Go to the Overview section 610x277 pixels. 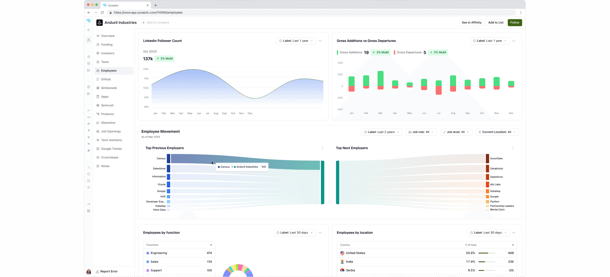pyautogui.click(x=114, y=36)
